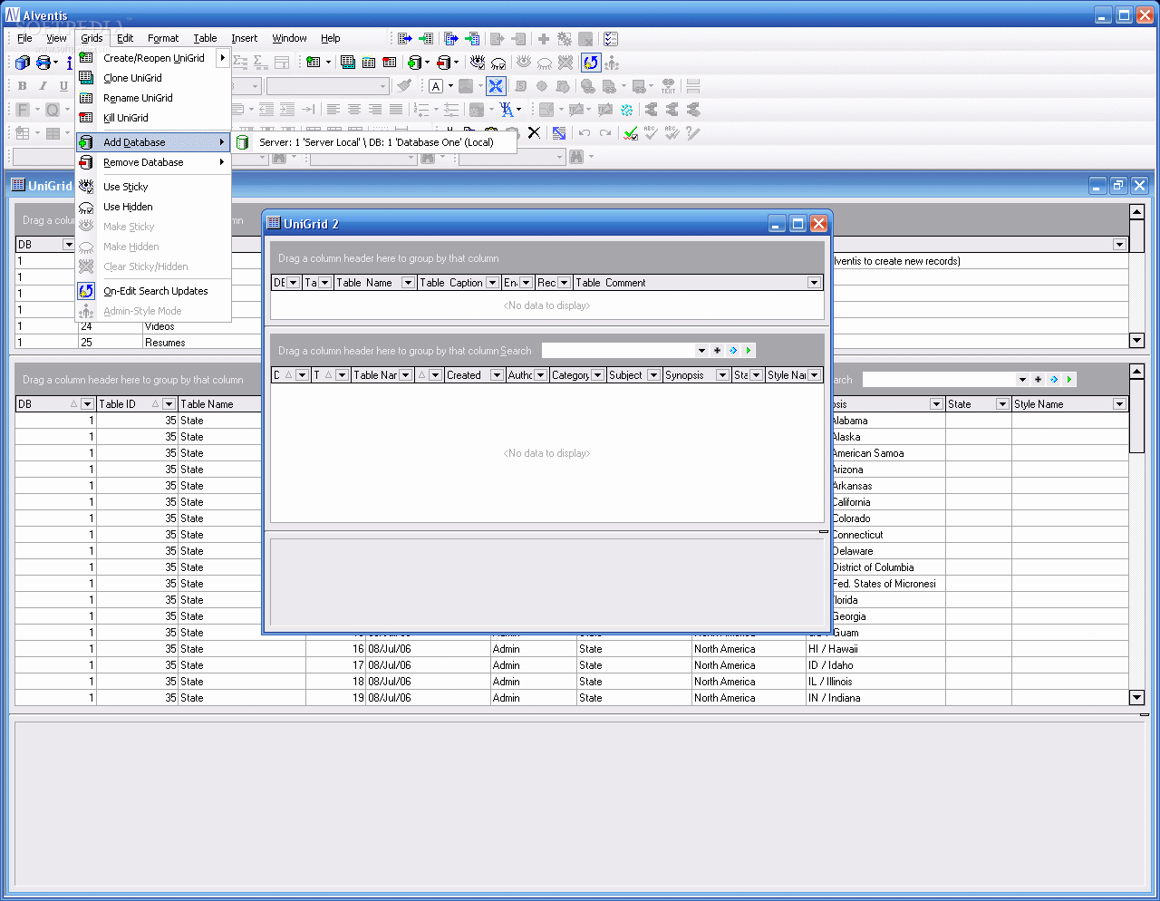The image size is (1160, 901).
Task: Click the Add Database icon in the Grids menu
Action: coord(86,142)
